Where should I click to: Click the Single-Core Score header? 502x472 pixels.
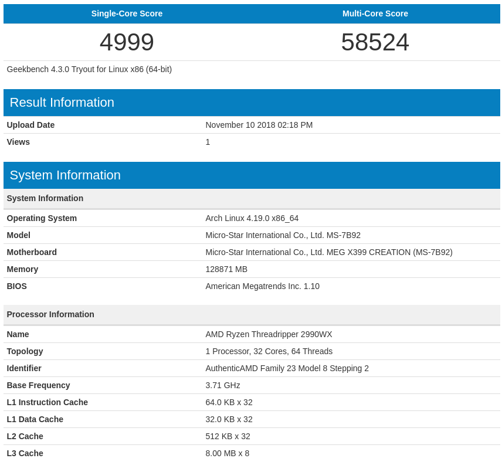(x=127, y=13)
